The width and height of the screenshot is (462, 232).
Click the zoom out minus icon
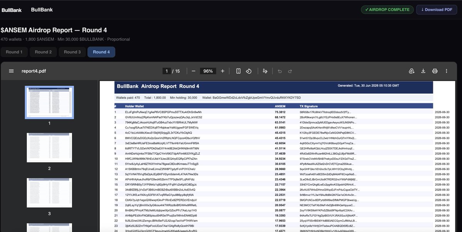(x=194, y=71)
